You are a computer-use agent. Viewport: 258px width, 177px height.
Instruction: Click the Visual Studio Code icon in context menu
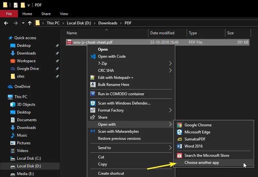pos(93,56)
